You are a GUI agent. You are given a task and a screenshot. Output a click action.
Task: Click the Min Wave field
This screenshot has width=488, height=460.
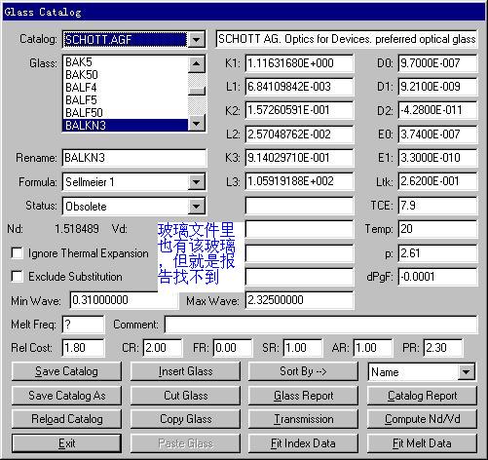124,300
